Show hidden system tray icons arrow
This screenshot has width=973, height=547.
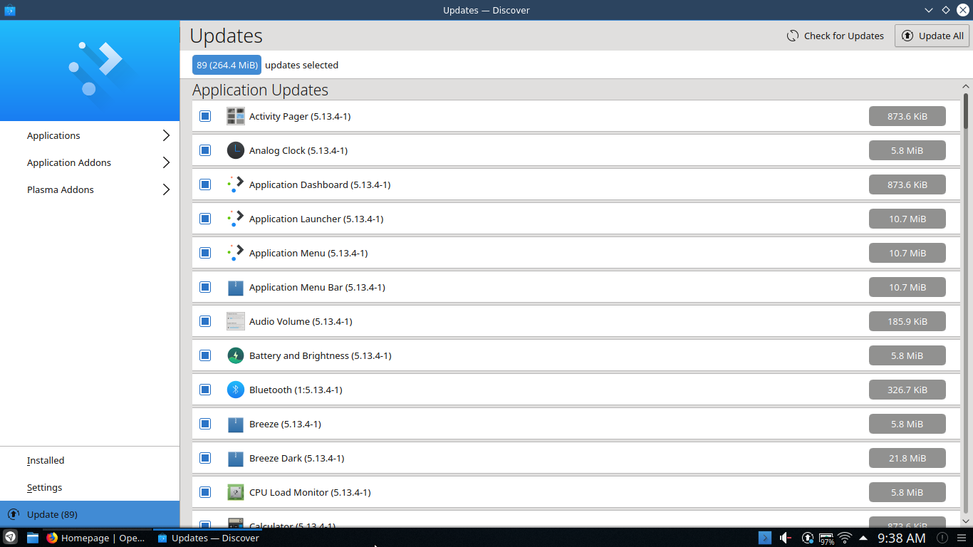click(863, 538)
